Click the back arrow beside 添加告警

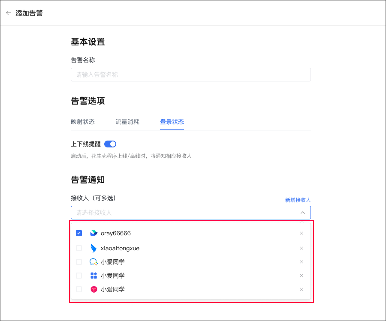[x=9, y=13]
